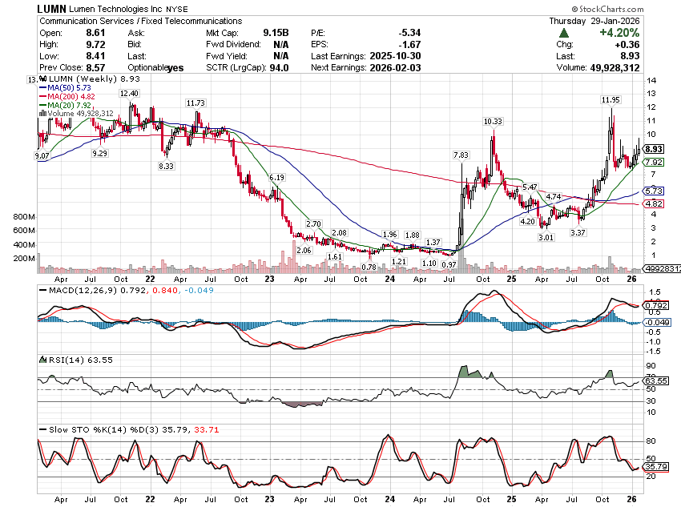Image resolution: width=681 pixels, height=507 pixels.
Task: Click the 11.95 peak price label
Action: pos(611,99)
